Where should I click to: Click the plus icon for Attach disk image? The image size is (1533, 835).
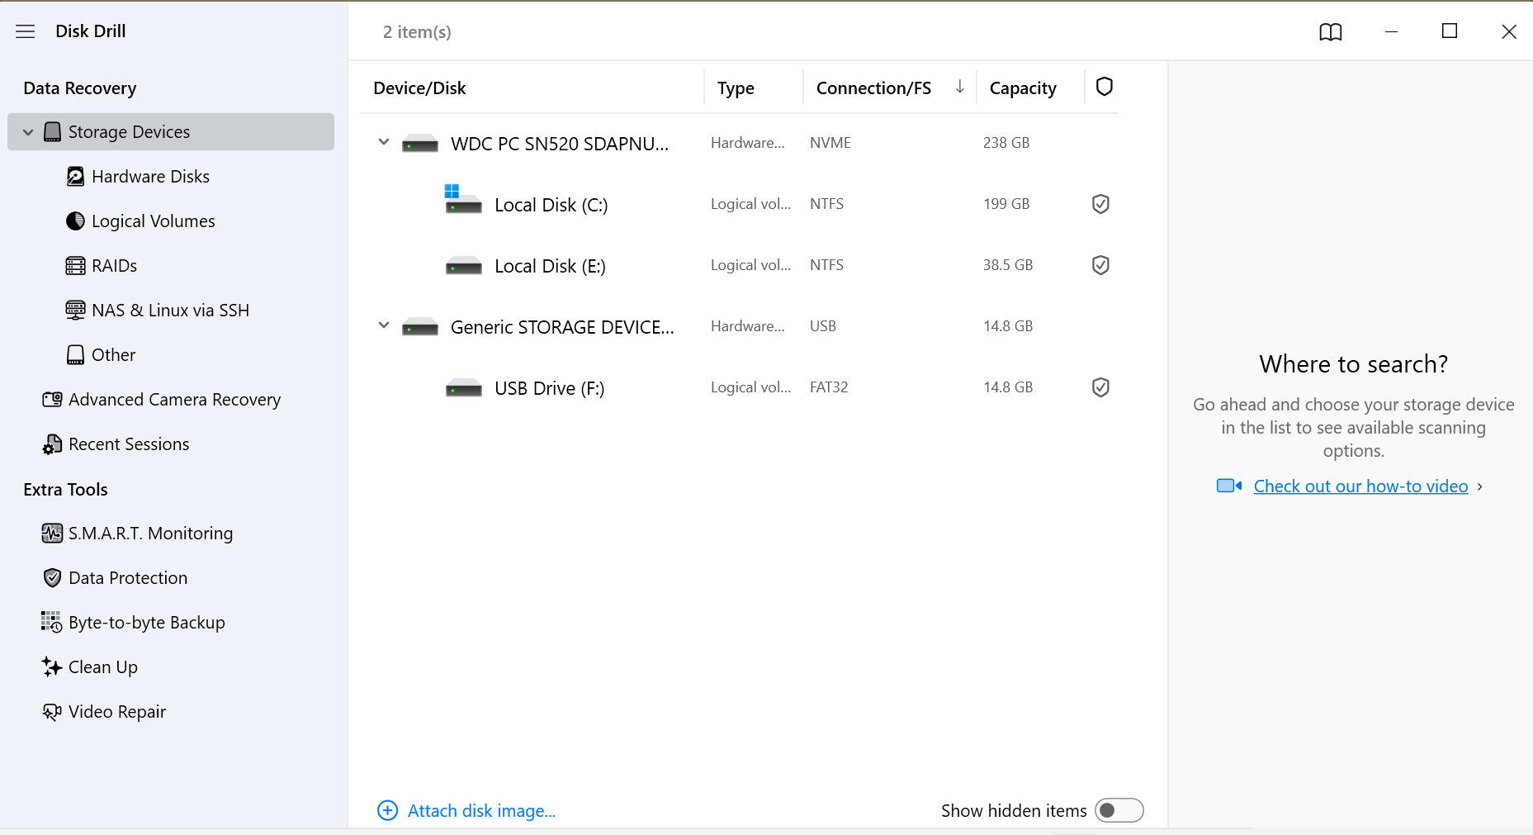(x=387, y=810)
